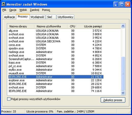Click Procesy: 33 in status bar

tap(9, 111)
